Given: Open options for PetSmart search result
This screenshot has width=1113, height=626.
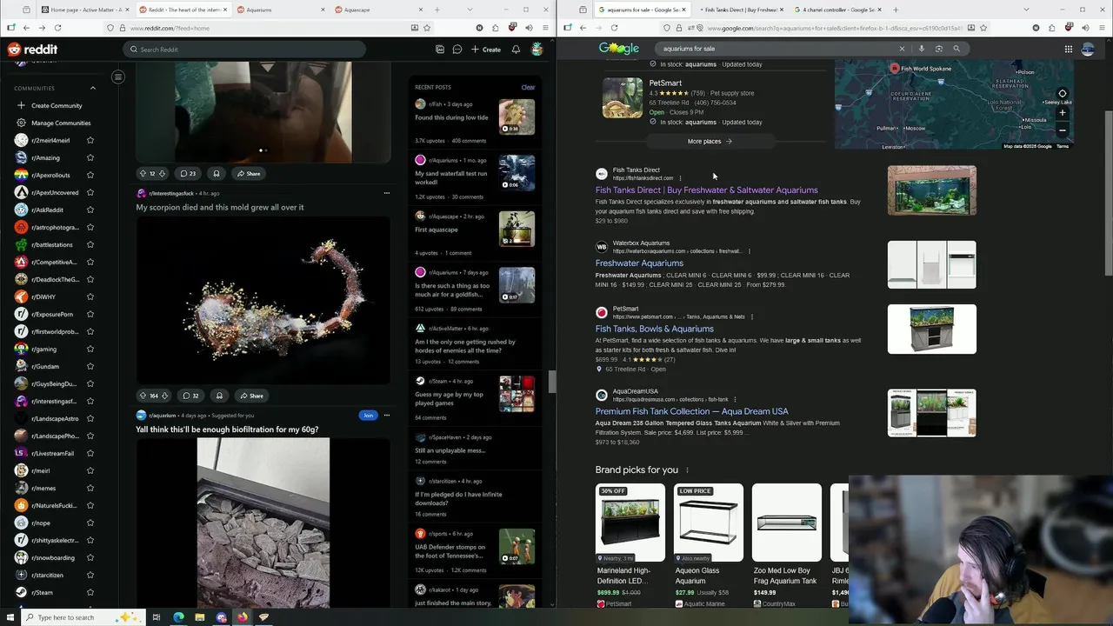Looking at the screenshot, I should click(752, 316).
